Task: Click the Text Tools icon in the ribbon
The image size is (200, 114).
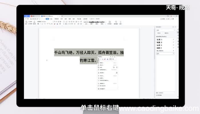Action: click(109, 22)
